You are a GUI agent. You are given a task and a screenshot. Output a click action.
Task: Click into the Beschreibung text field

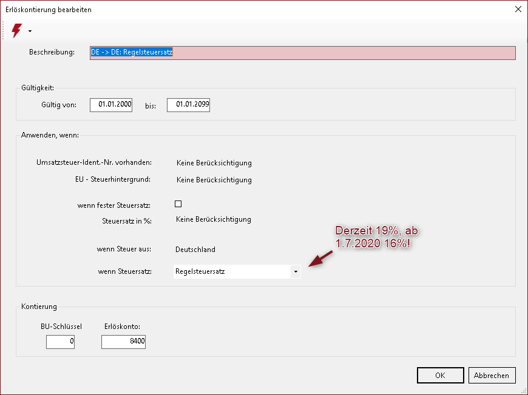302,53
